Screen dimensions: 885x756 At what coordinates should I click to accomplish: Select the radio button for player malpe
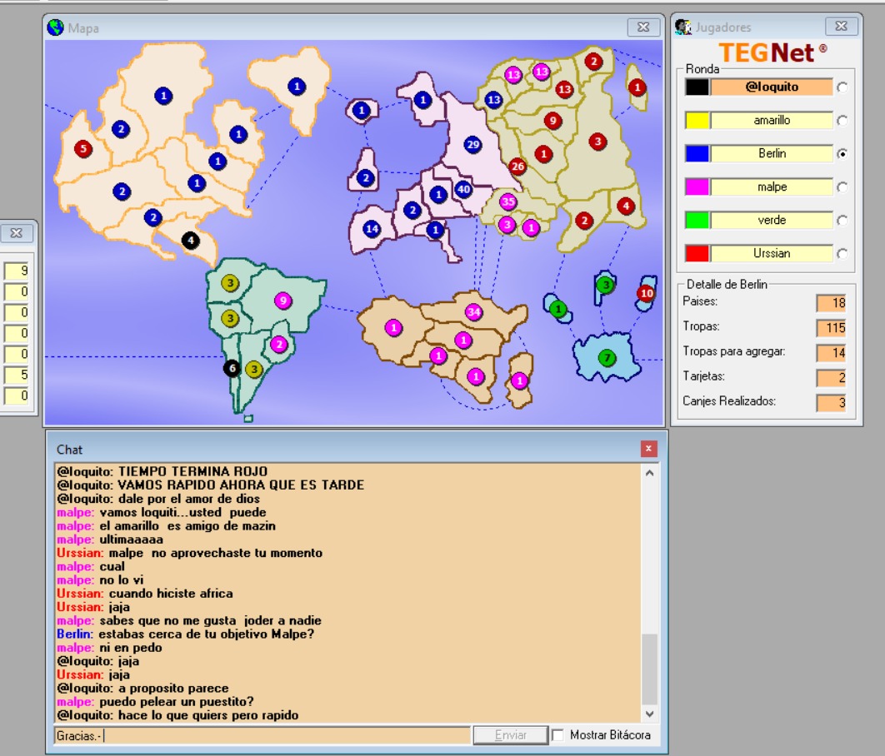(x=842, y=187)
